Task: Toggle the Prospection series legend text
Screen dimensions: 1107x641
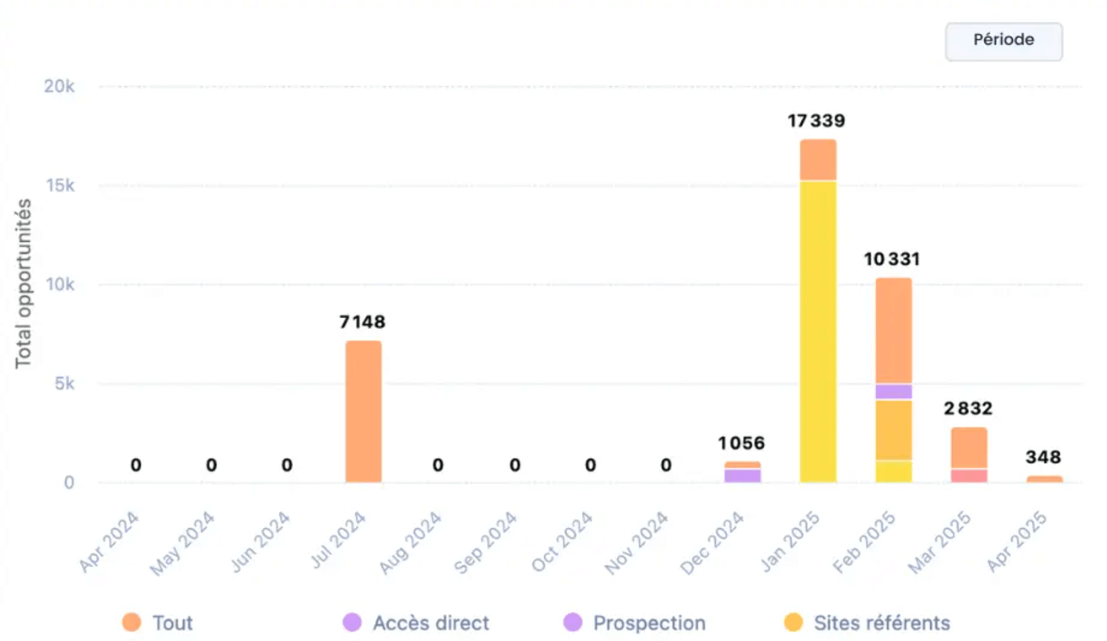Action: pyautogui.click(x=649, y=623)
